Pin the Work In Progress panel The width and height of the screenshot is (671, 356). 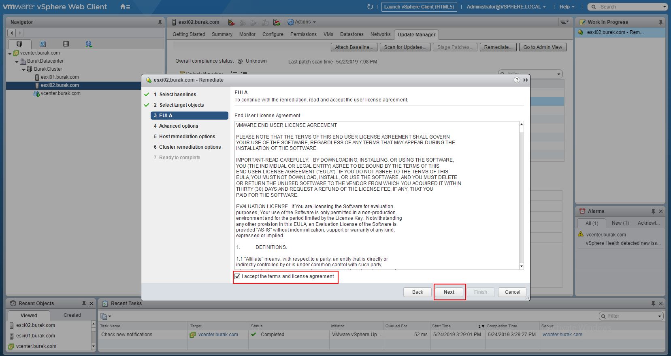pyautogui.click(x=660, y=22)
